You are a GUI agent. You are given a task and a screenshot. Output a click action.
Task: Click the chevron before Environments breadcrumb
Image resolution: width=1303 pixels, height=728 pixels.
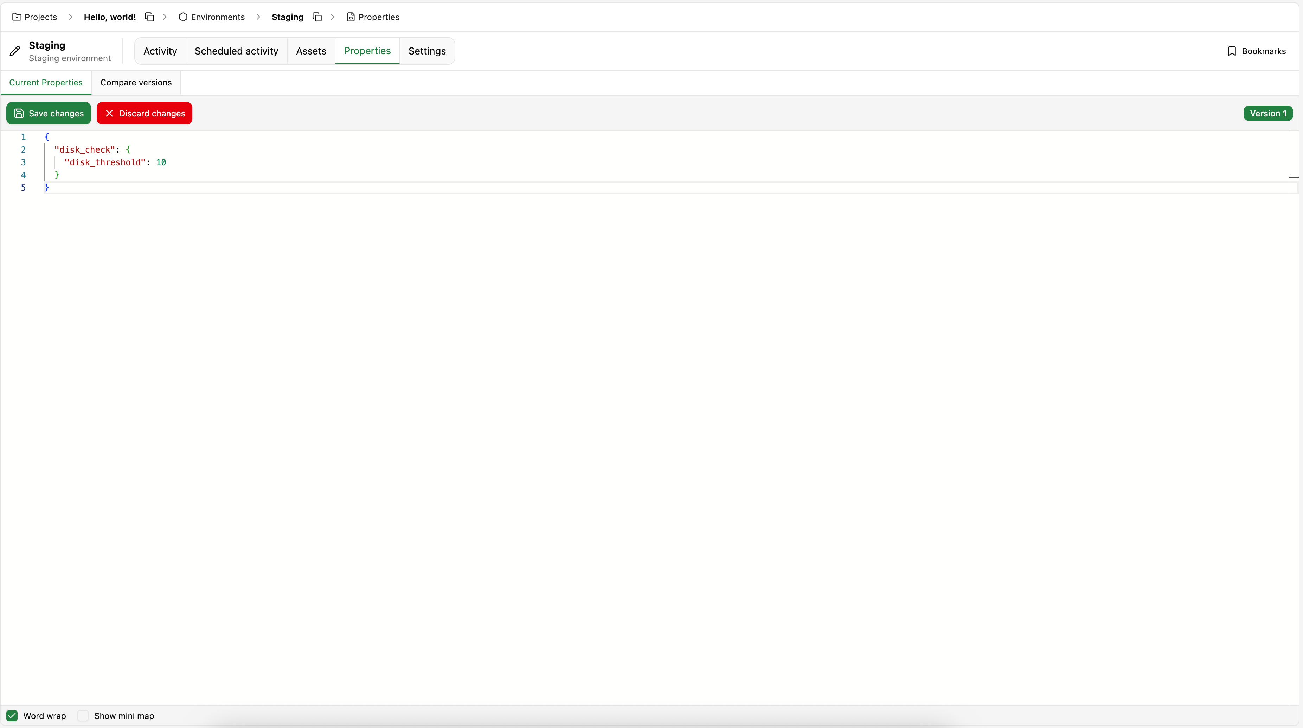click(x=165, y=17)
